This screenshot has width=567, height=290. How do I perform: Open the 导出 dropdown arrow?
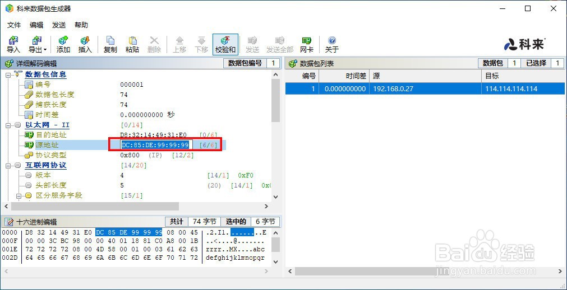pos(45,49)
